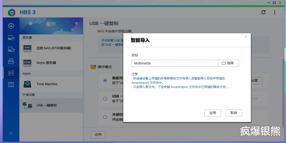Select the 智能导入 radio button
The image size is (286, 143).
[105, 80]
